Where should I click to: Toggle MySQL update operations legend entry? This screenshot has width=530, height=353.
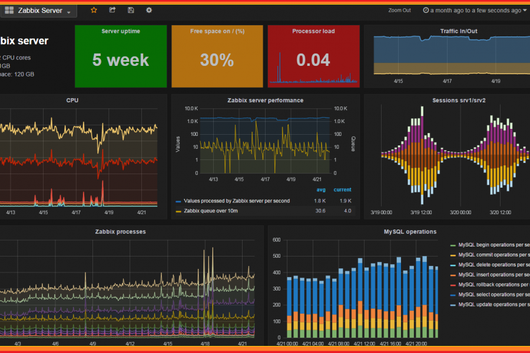click(494, 304)
